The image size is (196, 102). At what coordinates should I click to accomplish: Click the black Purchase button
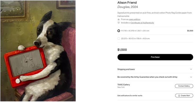click(155, 57)
